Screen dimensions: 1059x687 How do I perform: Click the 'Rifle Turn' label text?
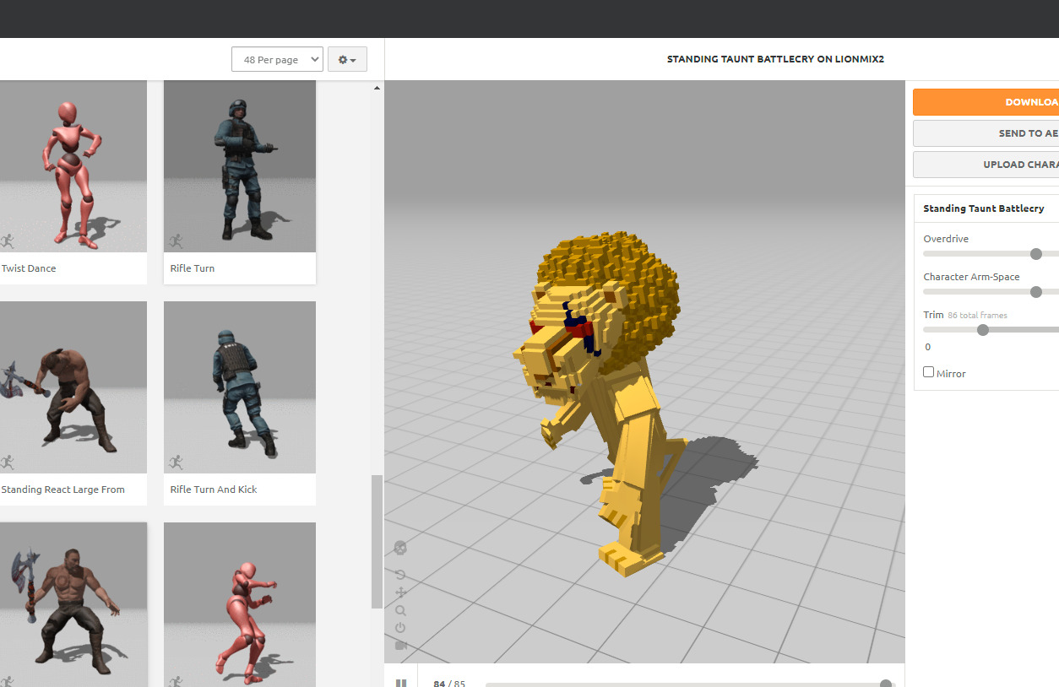193,268
